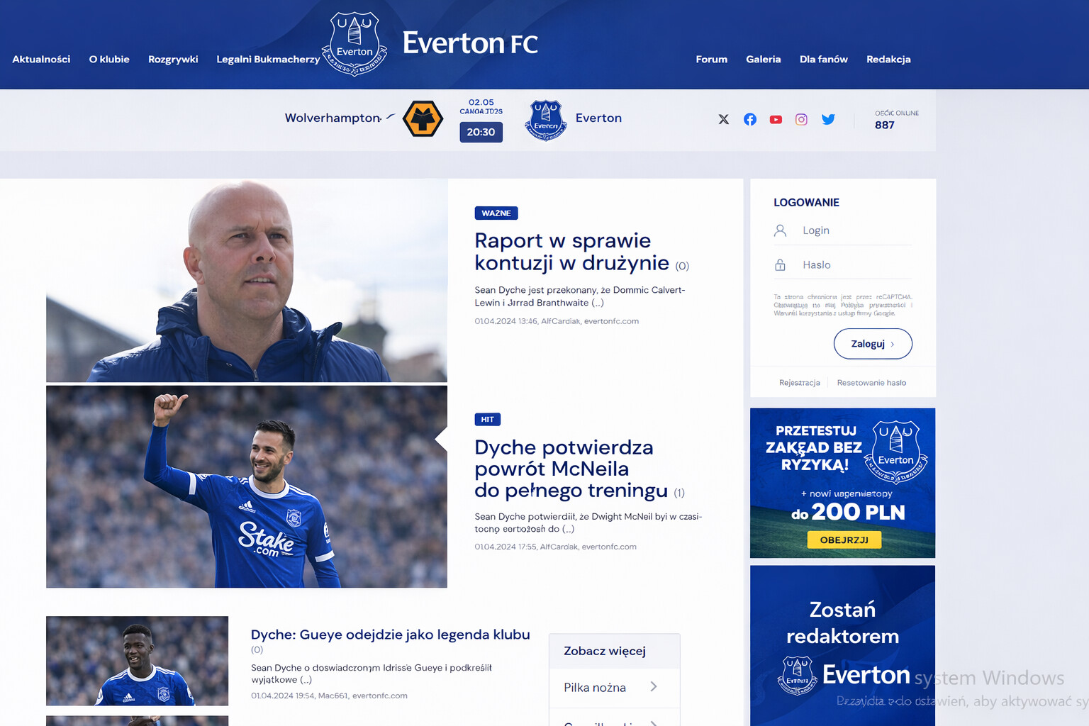Open the Twitter bird icon
Viewport: 1089px width, 726px height.
pyautogui.click(x=828, y=119)
